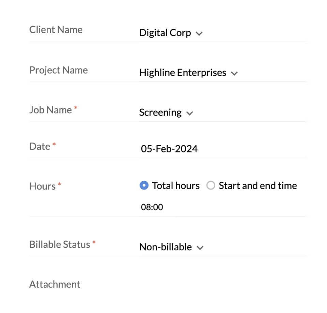Click the Client Name field label
327x313 pixels.
coord(56,30)
